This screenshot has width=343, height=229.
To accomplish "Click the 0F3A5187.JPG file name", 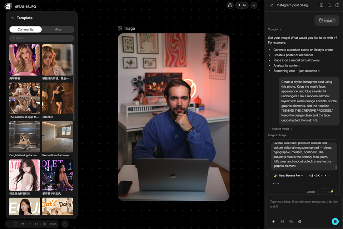I will 26,6.
